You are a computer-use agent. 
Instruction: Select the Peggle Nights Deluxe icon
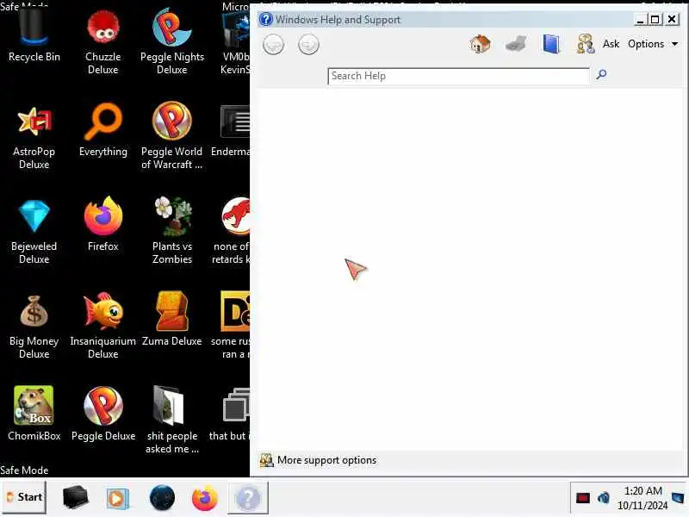[171, 41]
